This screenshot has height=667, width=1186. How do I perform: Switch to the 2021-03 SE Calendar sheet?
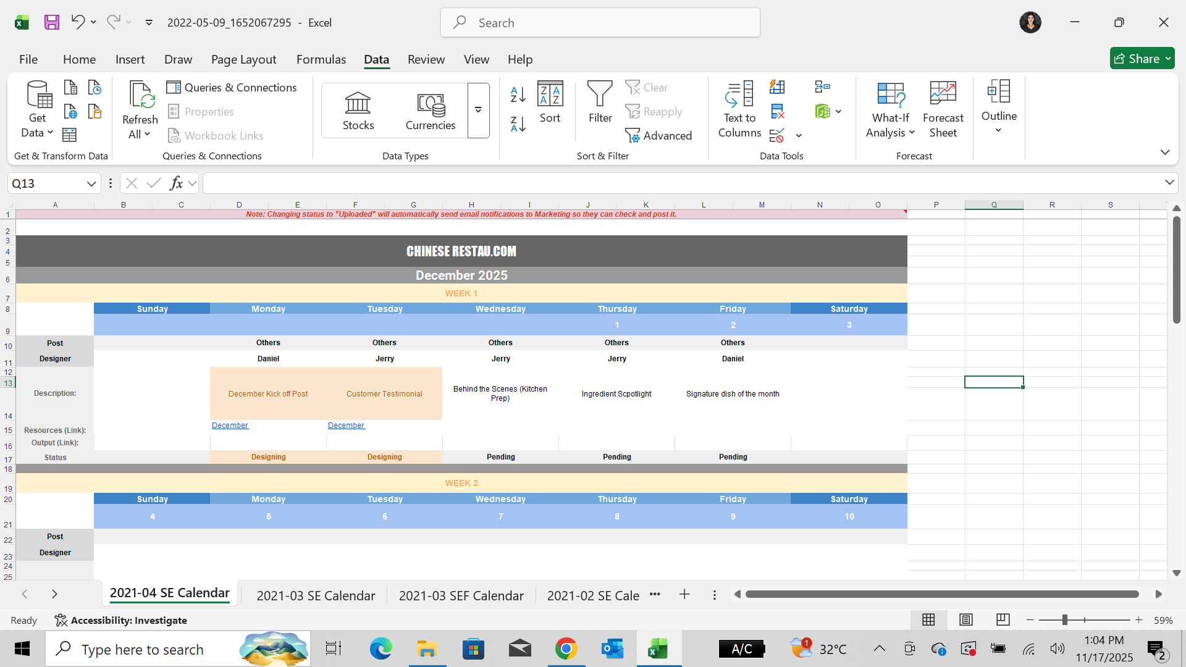[316, 595]
